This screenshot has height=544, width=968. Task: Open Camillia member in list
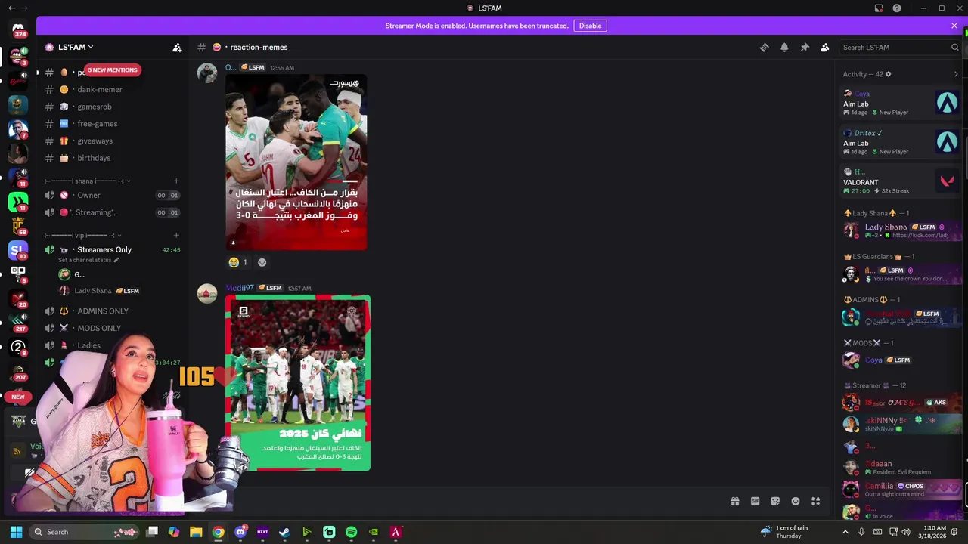coord(901,490)
